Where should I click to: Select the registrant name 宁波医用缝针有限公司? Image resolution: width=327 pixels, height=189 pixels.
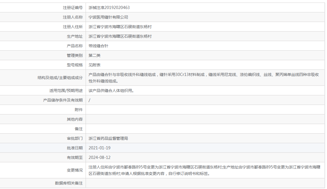[108, 17]
